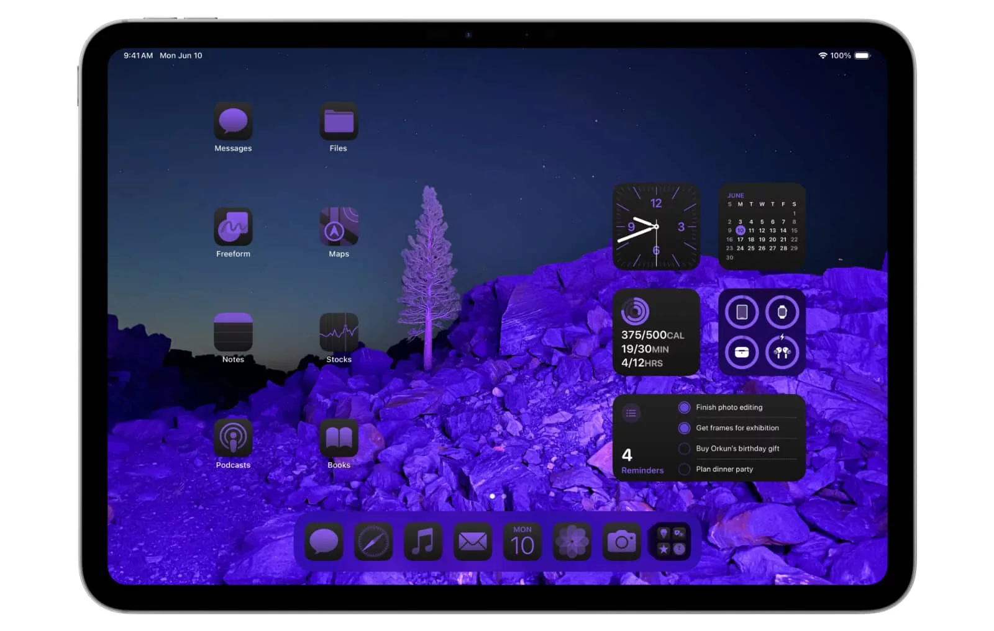This screenshot has height=631, width=994.
Task: Open the Camera app in dock
Action: (x=621, y=542)
